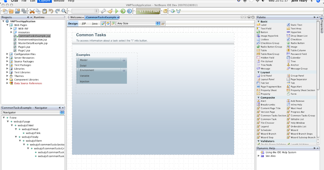This screenshot has height=170, width=324.
Task: Open the Properties side tab
Action: point(322,25)
